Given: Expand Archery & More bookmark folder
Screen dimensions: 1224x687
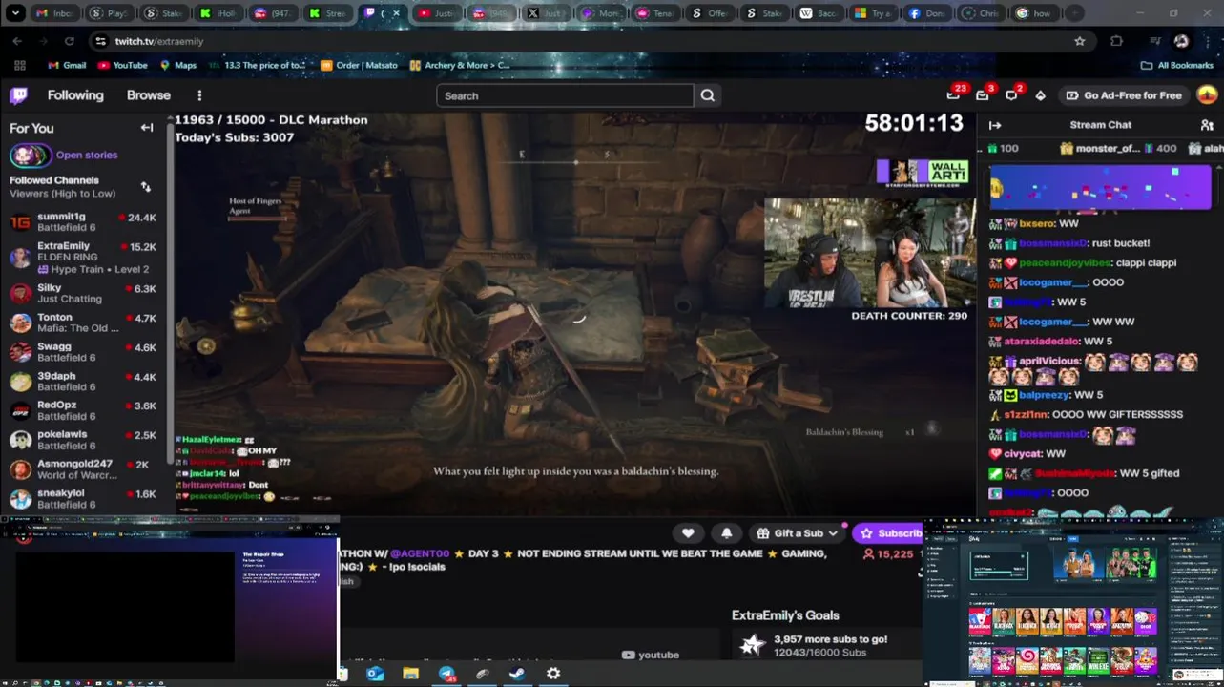Looking at the screenshot, I should [x=460, y=65].
